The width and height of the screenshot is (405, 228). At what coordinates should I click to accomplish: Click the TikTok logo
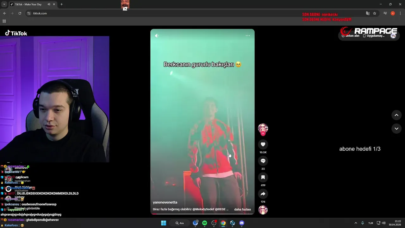[x=16, y=33]
